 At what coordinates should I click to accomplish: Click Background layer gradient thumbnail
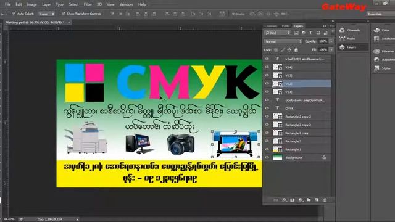pos(278,158)
